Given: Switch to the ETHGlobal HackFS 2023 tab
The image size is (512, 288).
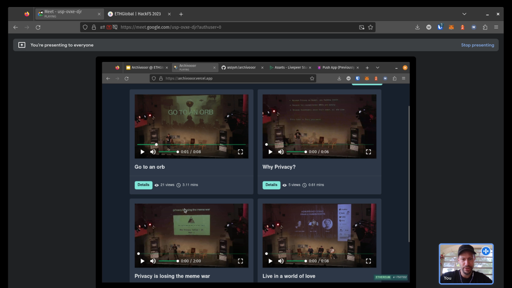Looking at the screenshot, I should pos(138,14).
